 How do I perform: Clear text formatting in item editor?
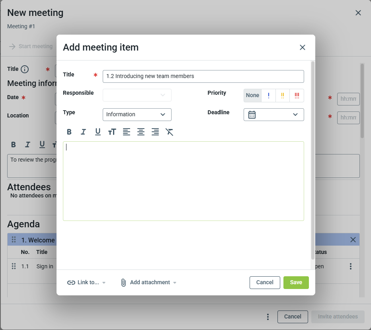coord(170,132)
